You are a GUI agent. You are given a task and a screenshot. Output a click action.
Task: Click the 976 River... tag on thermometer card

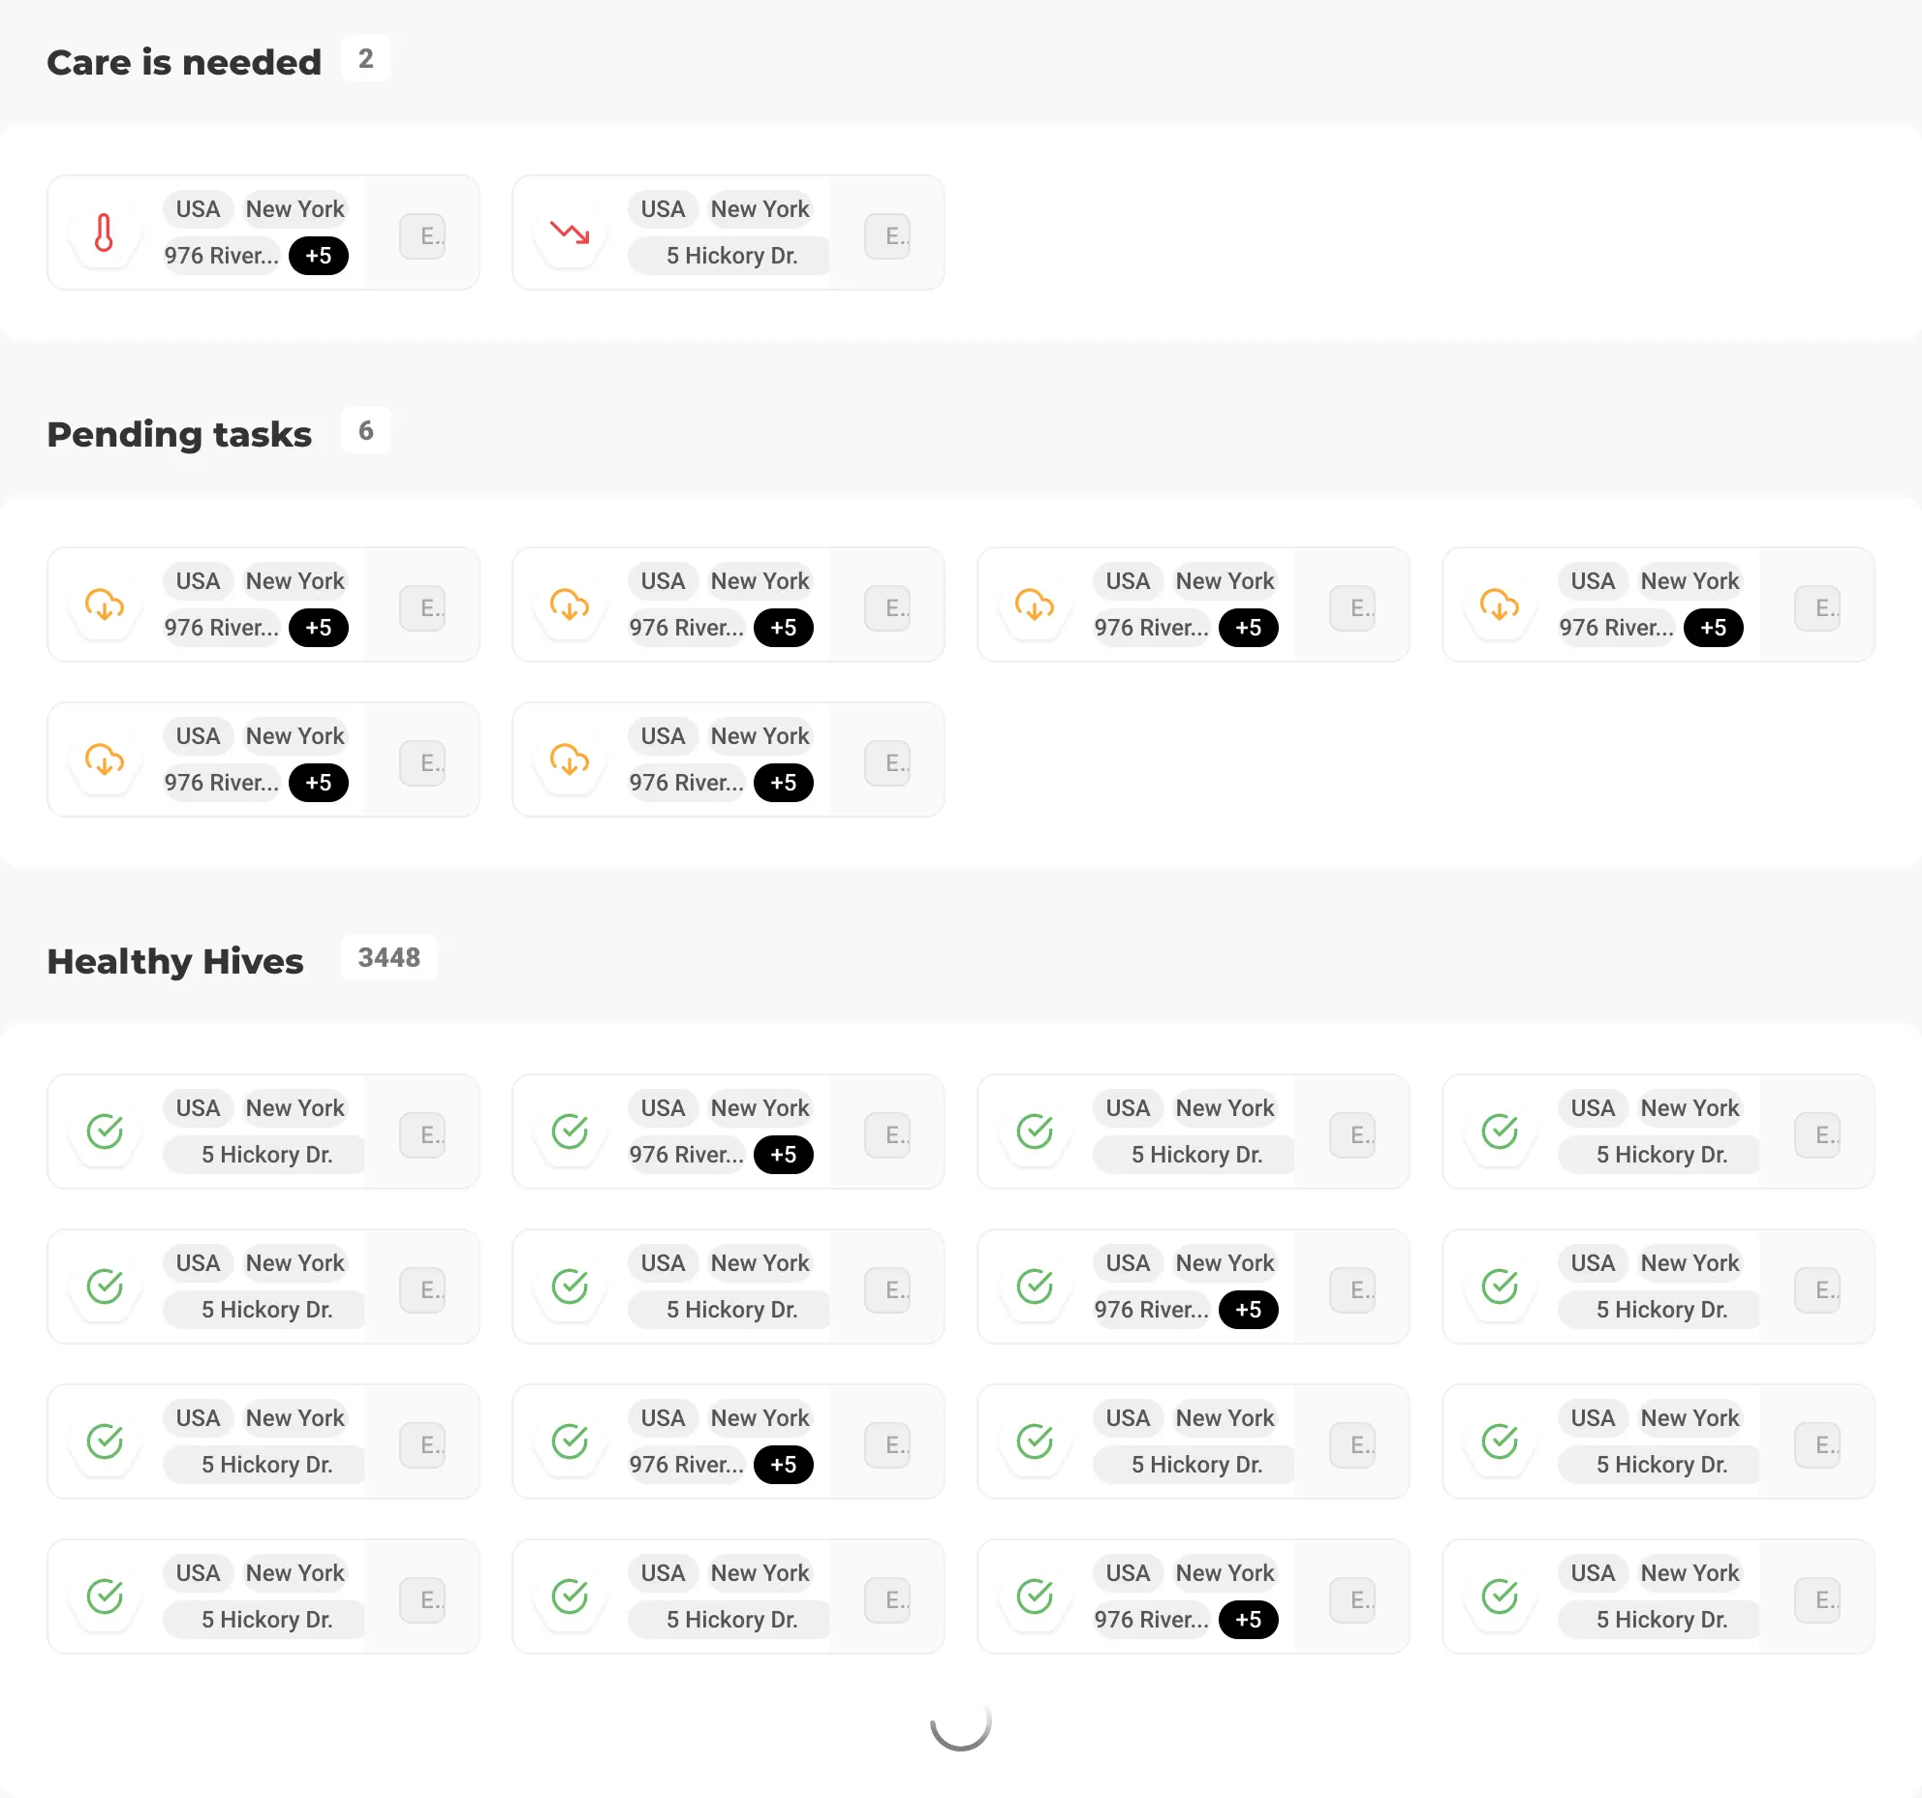(222, 256)
